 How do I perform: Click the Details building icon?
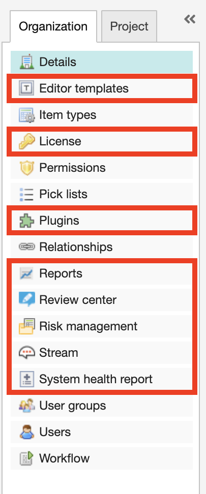pos(27,62)
